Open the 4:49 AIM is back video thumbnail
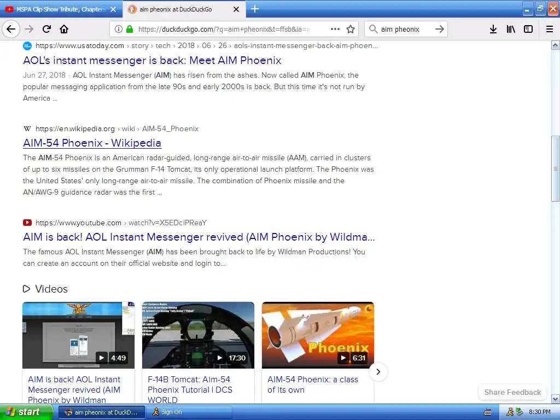This screenshot has height=420, width=560. click(79, 335)
